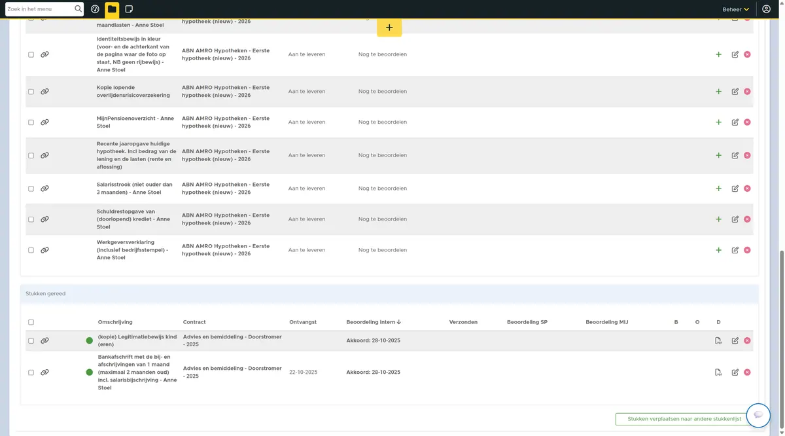Click the search magnifier in menu search

click(78, 9)
